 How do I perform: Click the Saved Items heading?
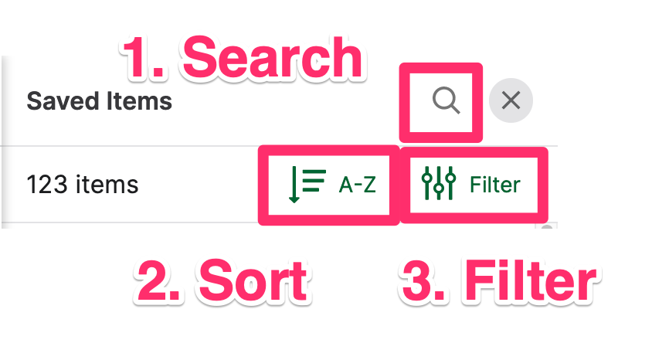point(99,101)
